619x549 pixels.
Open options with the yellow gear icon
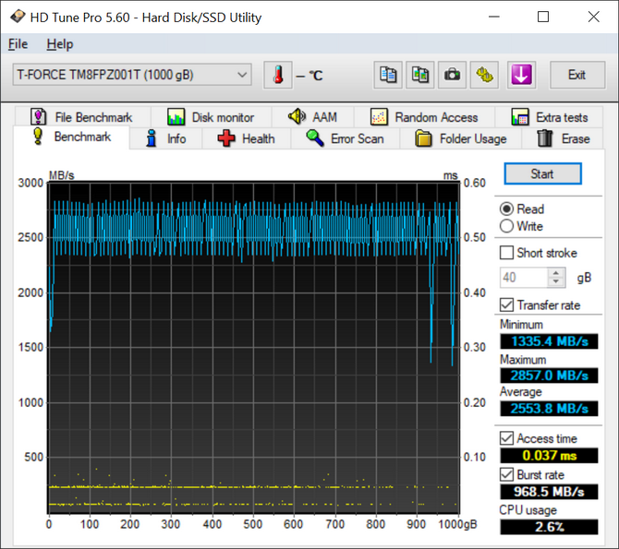click(483, 75)
